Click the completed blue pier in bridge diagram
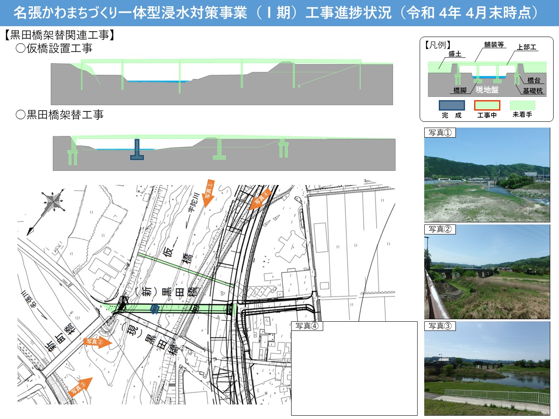The height and width of the screenshot is (419, 559). tap(137, 150)
